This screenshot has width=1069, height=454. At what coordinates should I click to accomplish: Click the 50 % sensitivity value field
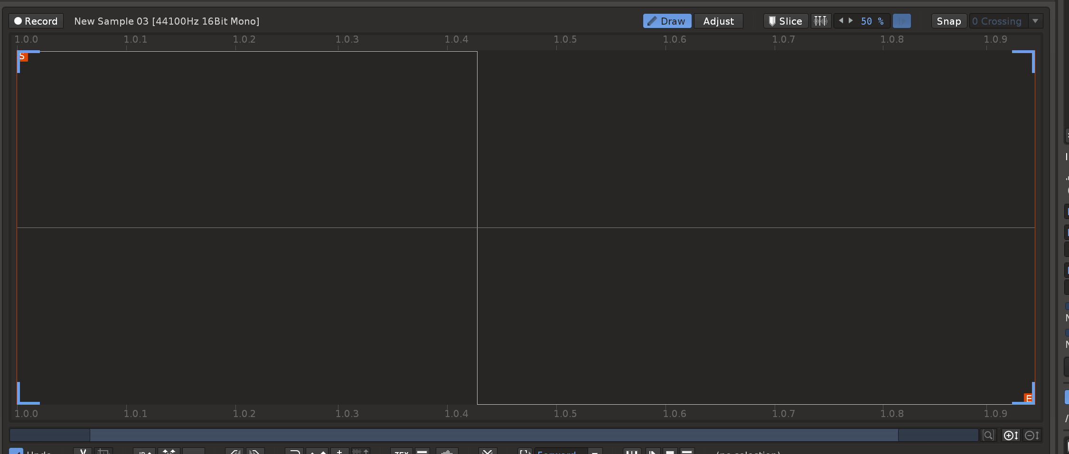(x=872, y=21)
